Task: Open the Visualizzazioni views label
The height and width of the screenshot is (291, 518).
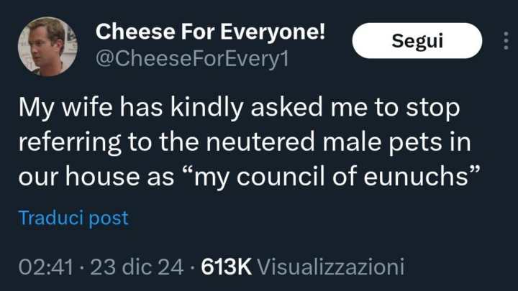Action: (330, 267)
